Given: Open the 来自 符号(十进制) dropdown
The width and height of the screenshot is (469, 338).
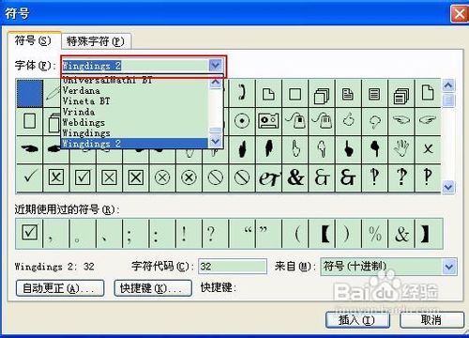Looking at the screenshot, I should [x=449, y=267].
